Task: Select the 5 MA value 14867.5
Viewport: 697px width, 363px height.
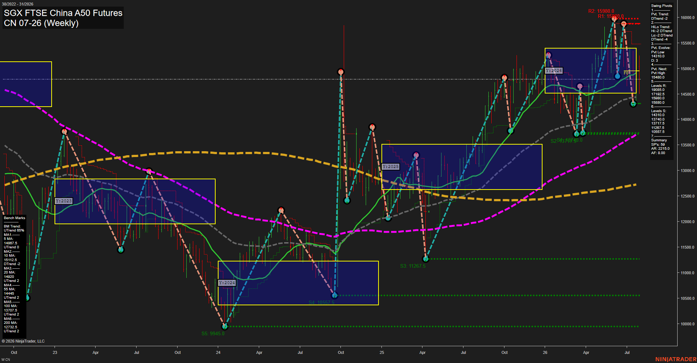Action: [x=11, y=243]
